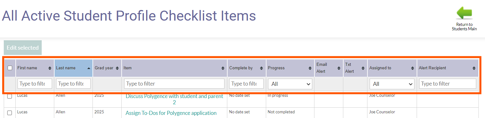Sort by Txt Alert column arrows

point(363,68)
